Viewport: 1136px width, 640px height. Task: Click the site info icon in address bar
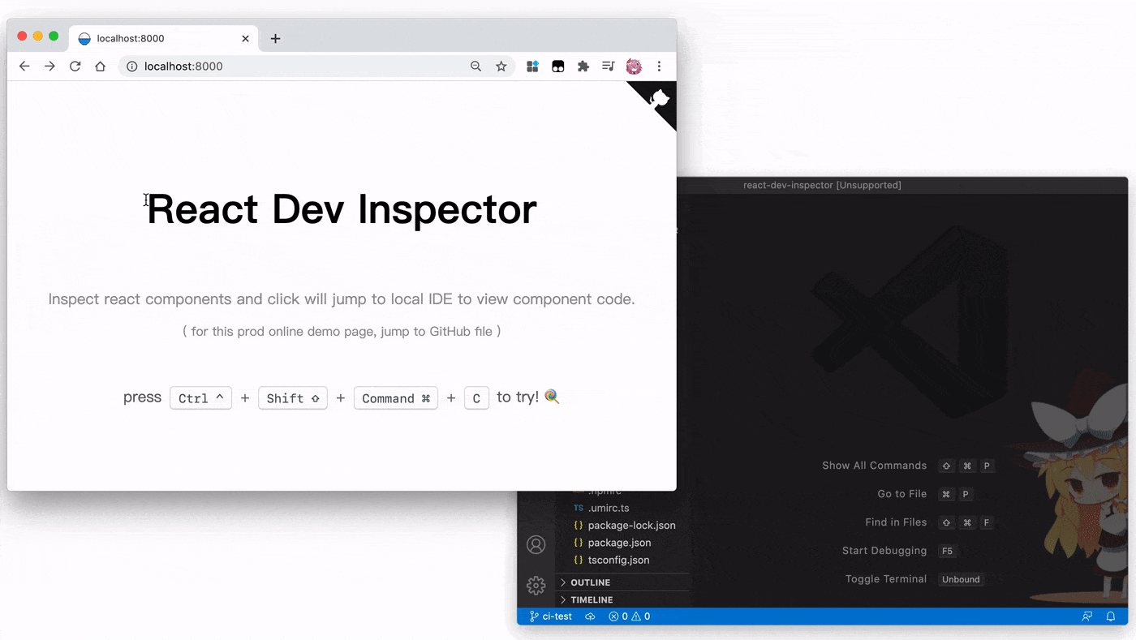(x=131, y=66)
